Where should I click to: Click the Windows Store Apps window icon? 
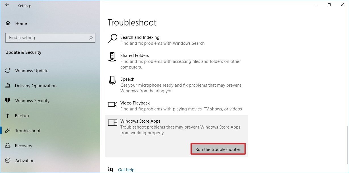point(112,123)
